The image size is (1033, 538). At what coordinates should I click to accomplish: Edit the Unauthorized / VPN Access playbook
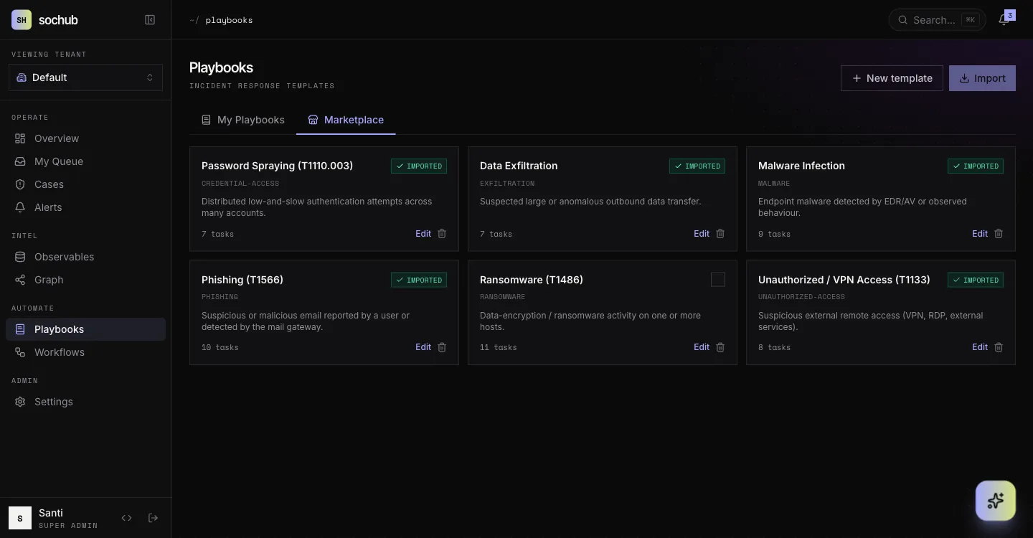980,347
